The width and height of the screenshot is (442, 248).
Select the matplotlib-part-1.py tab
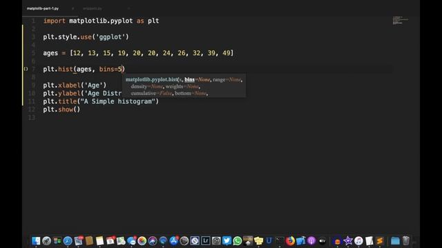click(x=43, y=8)
